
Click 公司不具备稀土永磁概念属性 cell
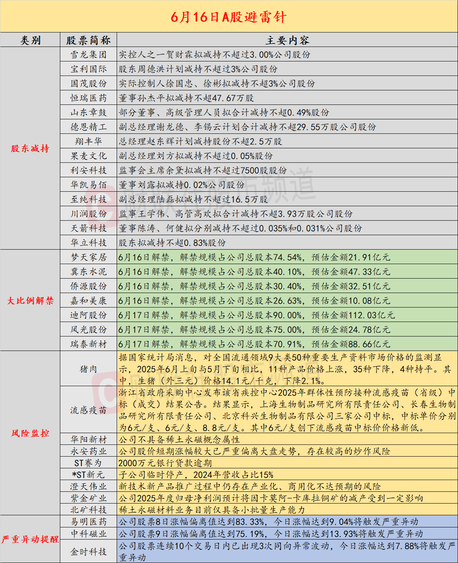tap(287, 439)
